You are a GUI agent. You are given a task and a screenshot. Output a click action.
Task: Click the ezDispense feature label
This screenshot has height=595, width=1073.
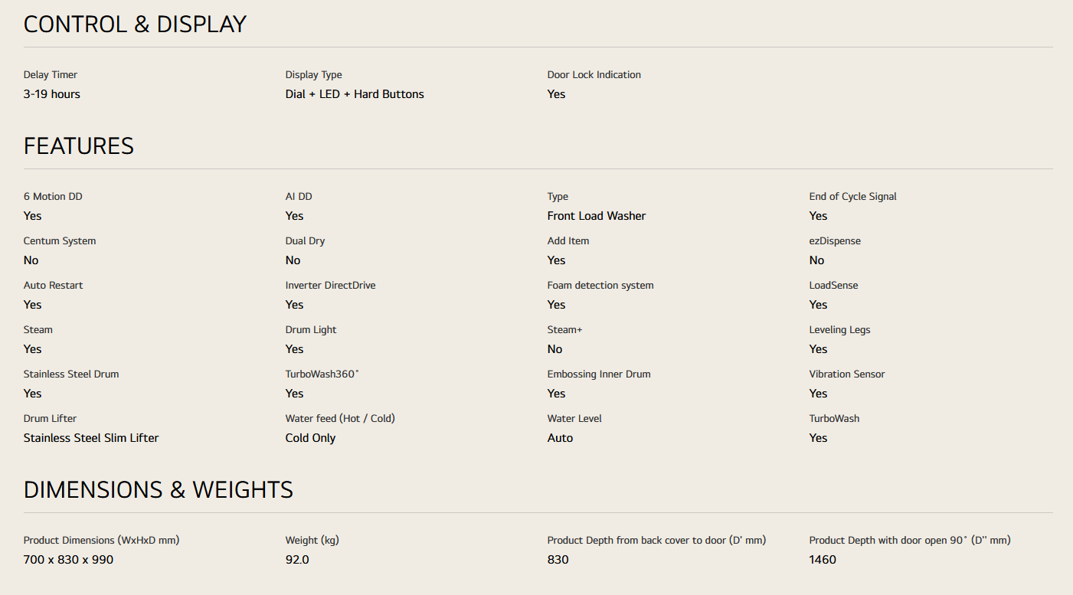(835, 241)
